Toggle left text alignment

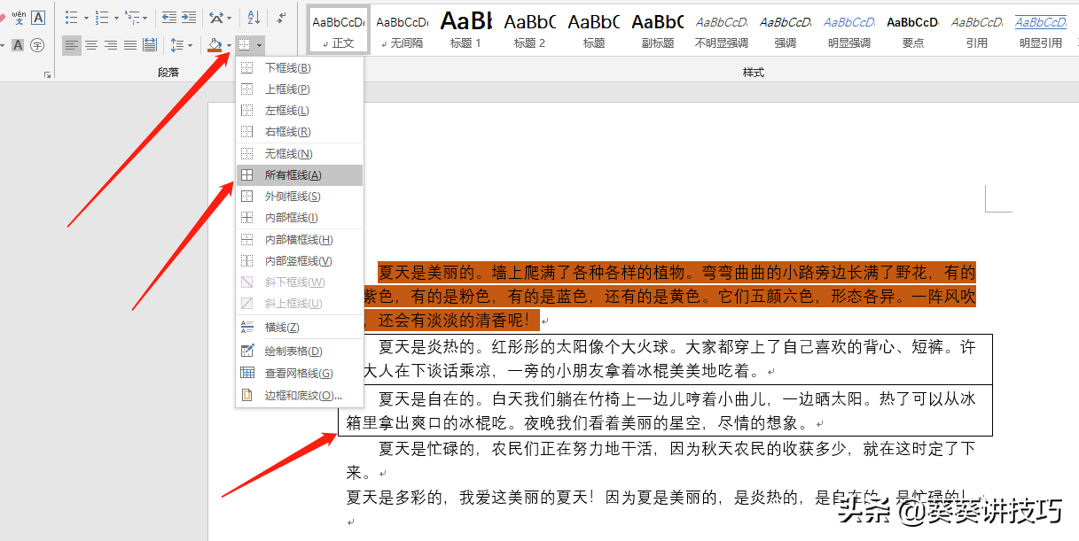point(72,45)
